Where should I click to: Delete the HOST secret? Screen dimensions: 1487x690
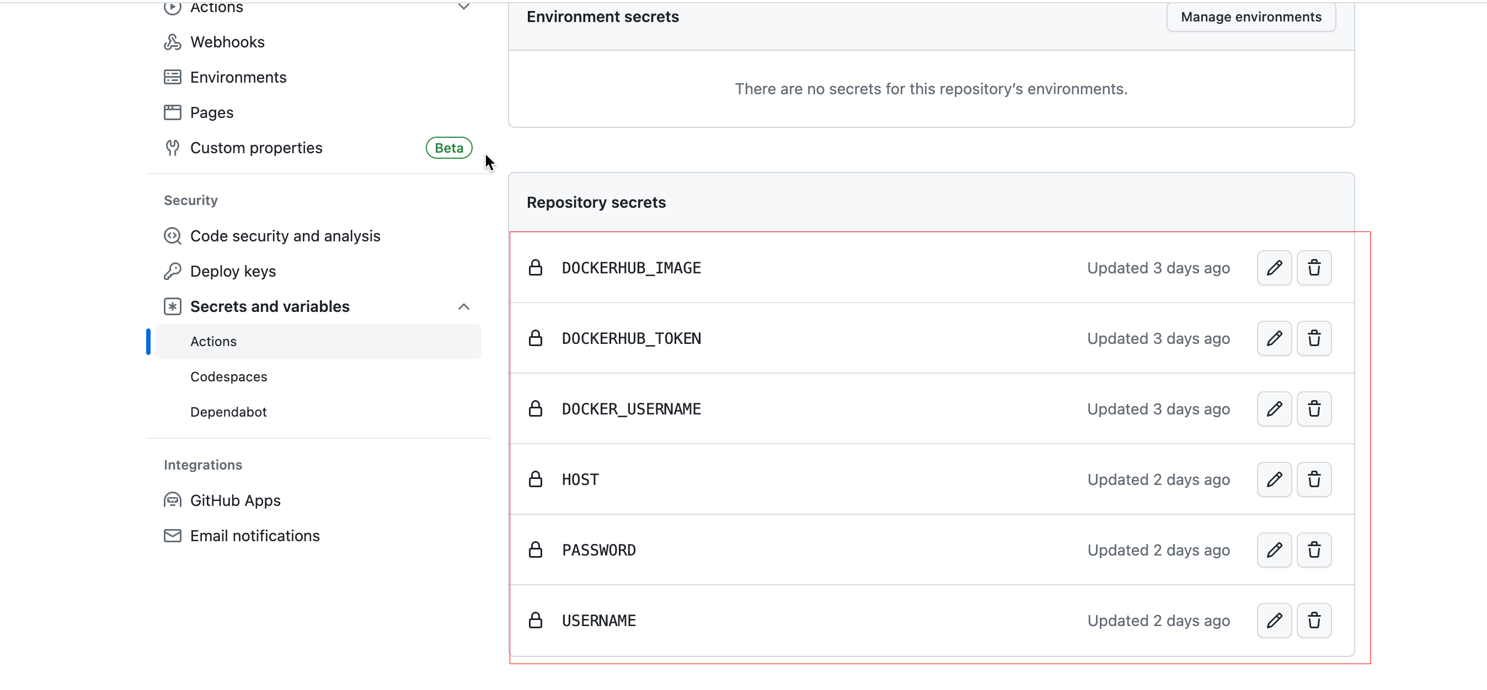click(x=1314, y=479)
